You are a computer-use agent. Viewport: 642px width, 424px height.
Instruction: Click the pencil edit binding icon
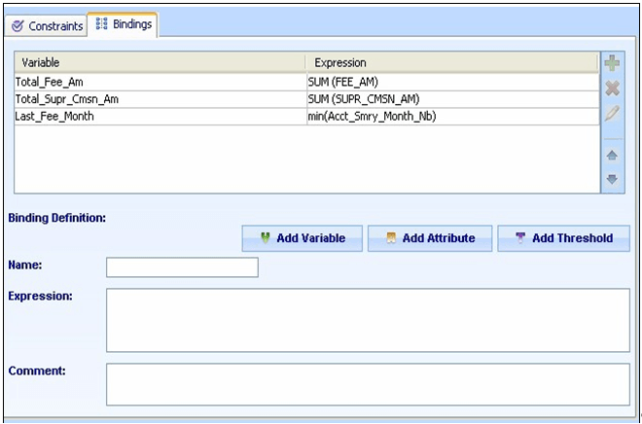(612, 113)
